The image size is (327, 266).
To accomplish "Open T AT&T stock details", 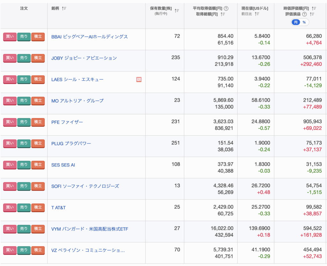I will click(58, 207).
